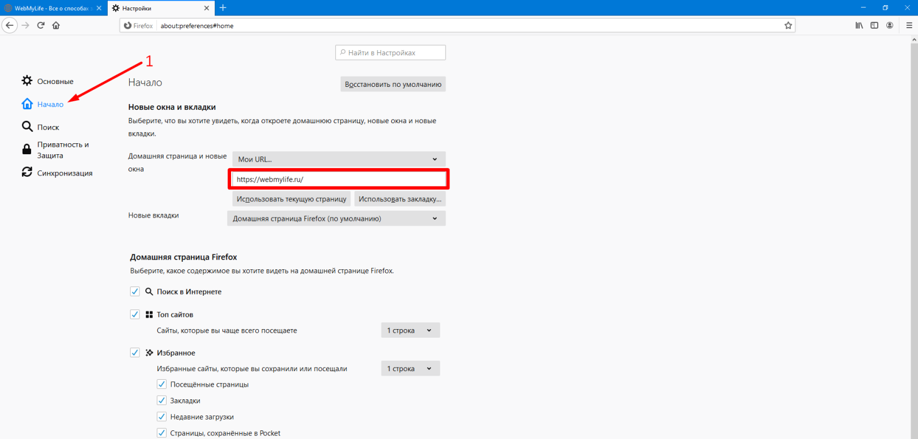
Task: Click the gear icon next to Основные
Action: pyautogui.click(x=27, y=81)
